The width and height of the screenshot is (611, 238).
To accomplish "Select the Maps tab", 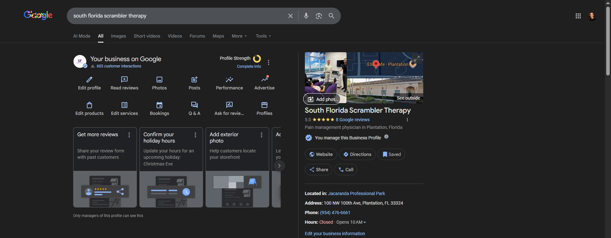I will point(218,36).
